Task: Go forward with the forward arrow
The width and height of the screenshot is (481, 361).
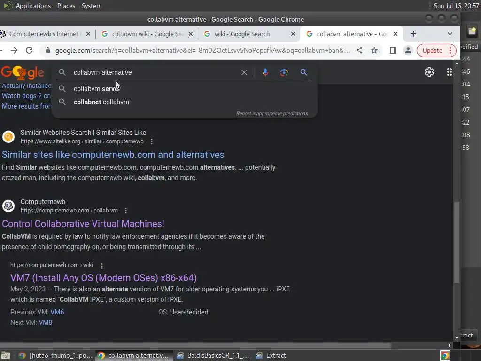Action: coord(14,50)
